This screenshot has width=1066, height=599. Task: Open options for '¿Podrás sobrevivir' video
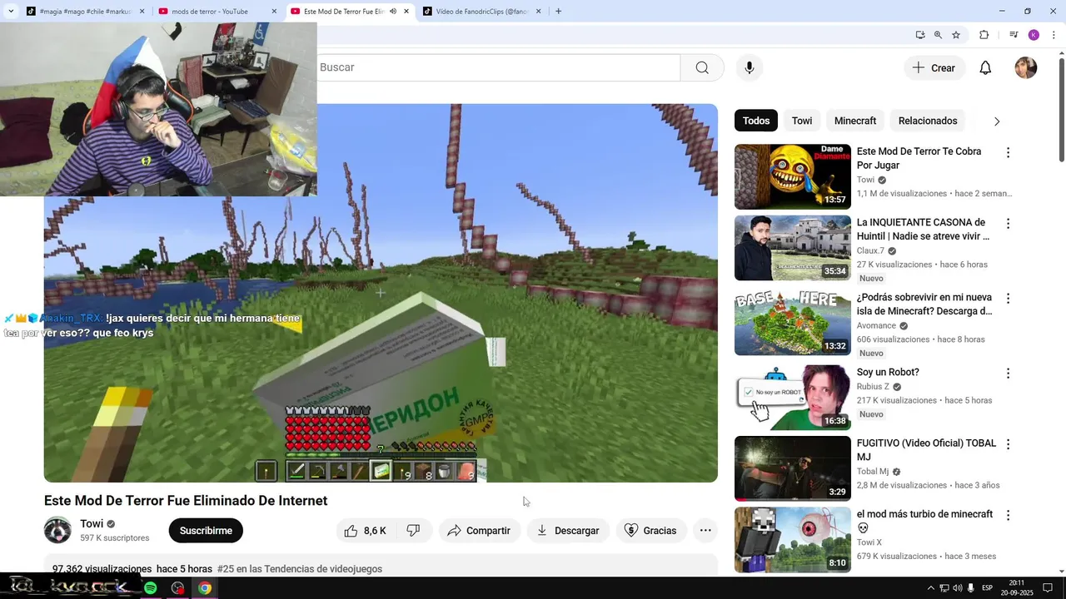click(1008, 299)
